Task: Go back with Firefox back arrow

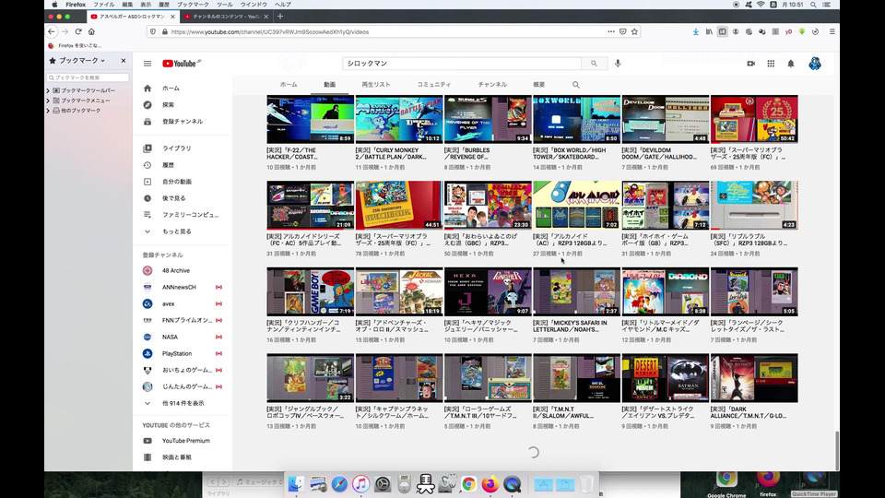Action: click(52, 31)
